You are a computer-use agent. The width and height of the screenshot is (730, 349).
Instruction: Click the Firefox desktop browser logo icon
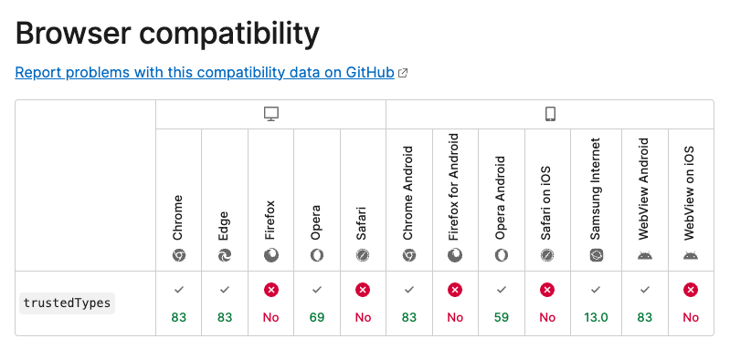coord(271,255)
